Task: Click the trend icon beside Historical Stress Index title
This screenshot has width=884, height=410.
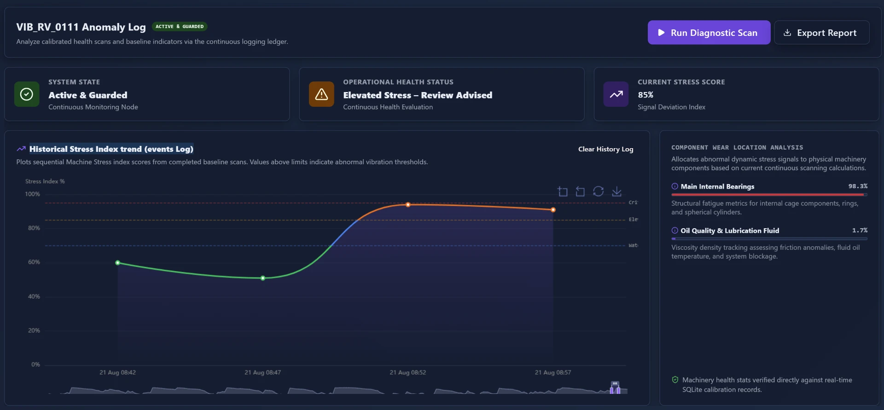Action: [x=21, y=149]
